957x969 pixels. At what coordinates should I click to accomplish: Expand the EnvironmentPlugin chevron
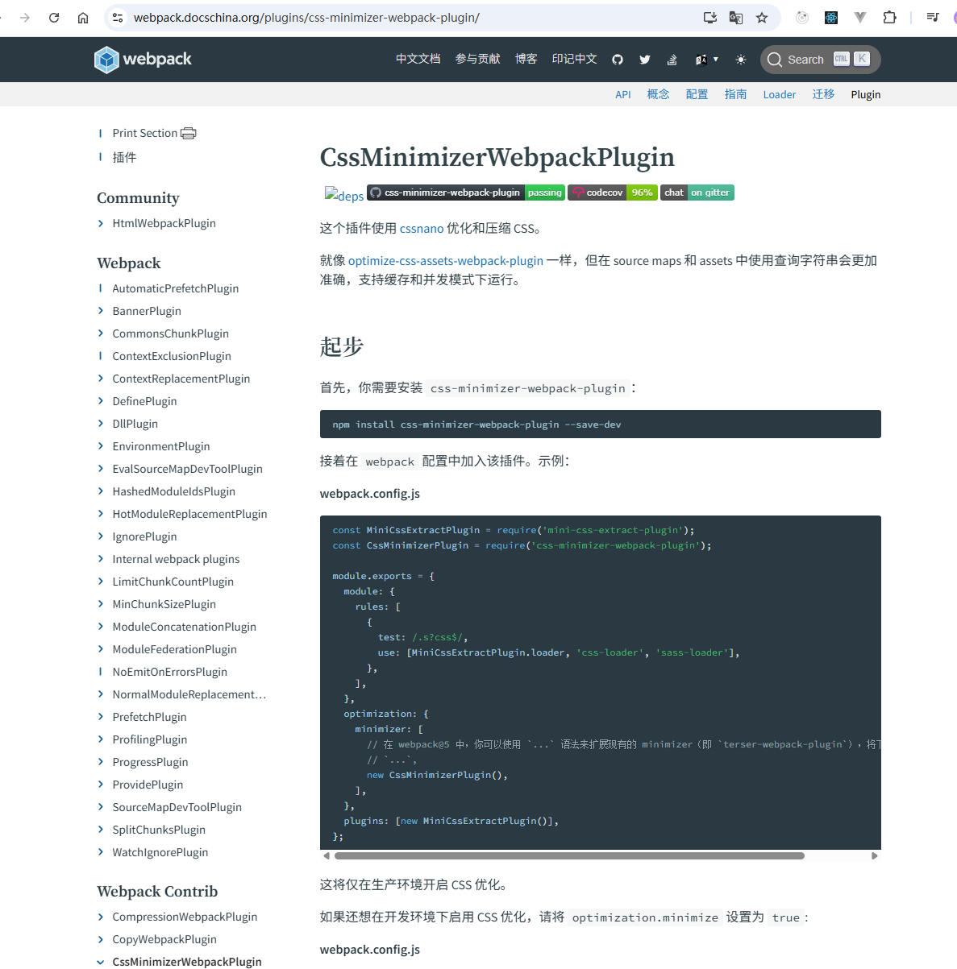coord(101,446)
